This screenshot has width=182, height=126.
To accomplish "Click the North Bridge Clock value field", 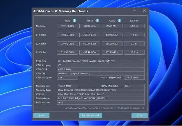I will pyautogui.click(x=134, y=78).
